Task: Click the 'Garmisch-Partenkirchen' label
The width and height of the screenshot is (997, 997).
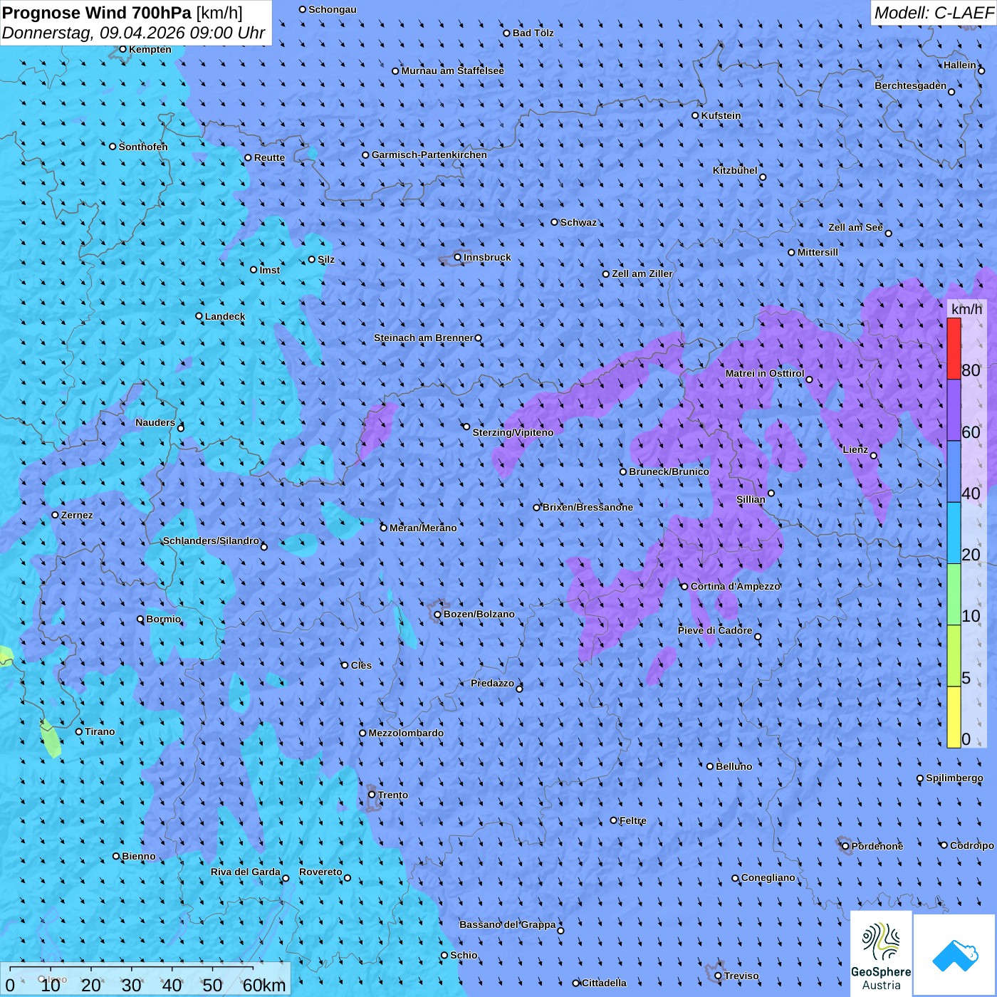Action: pyautogui.click(x=429, y=155)
